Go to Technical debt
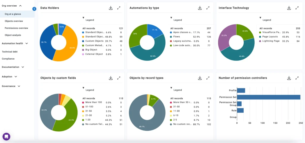 click(10, 52)
